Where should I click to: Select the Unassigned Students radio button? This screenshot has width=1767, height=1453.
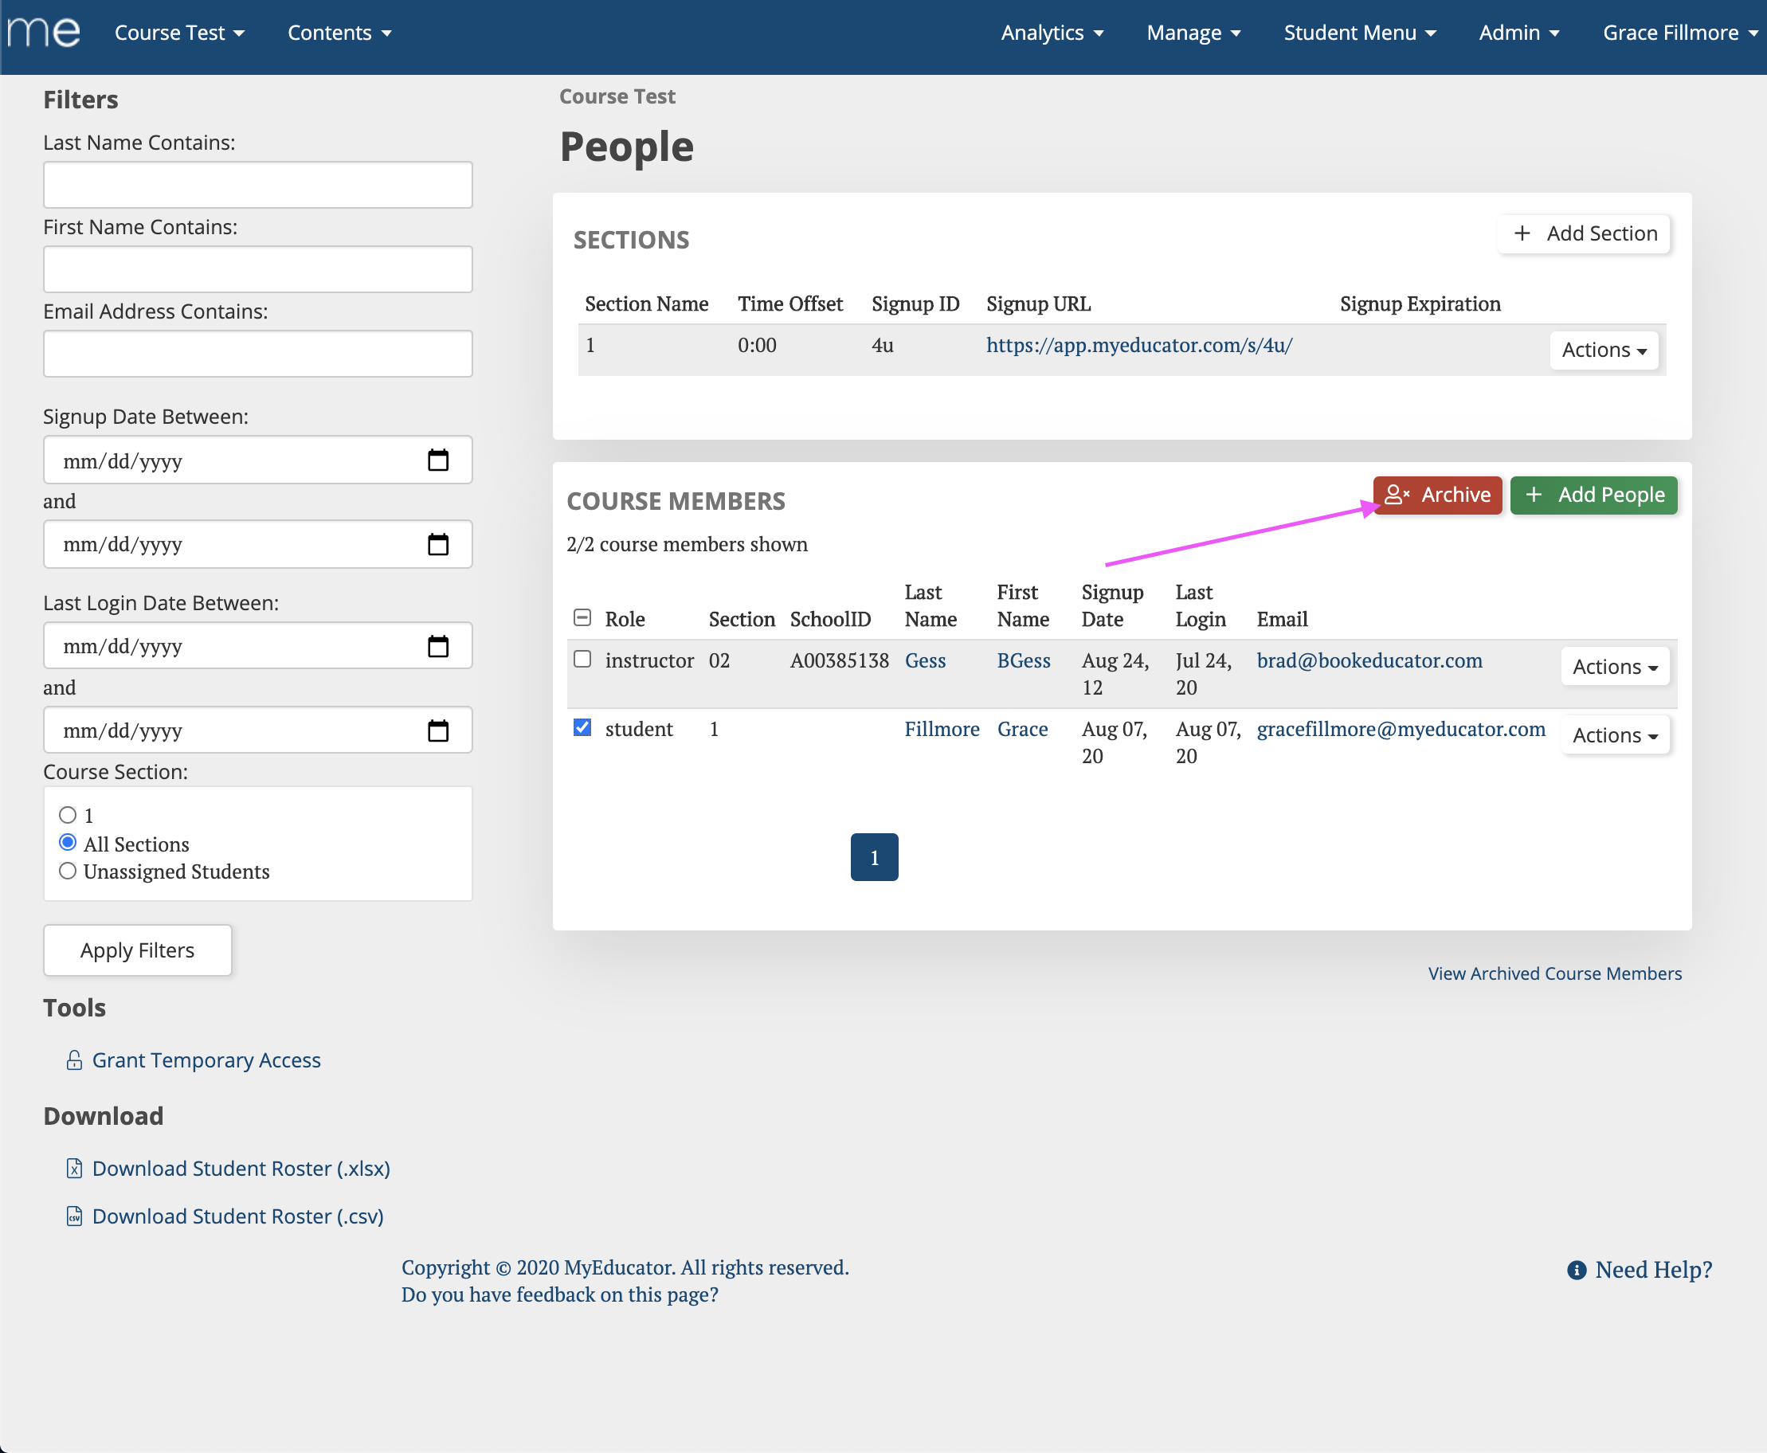click(68, 871)
